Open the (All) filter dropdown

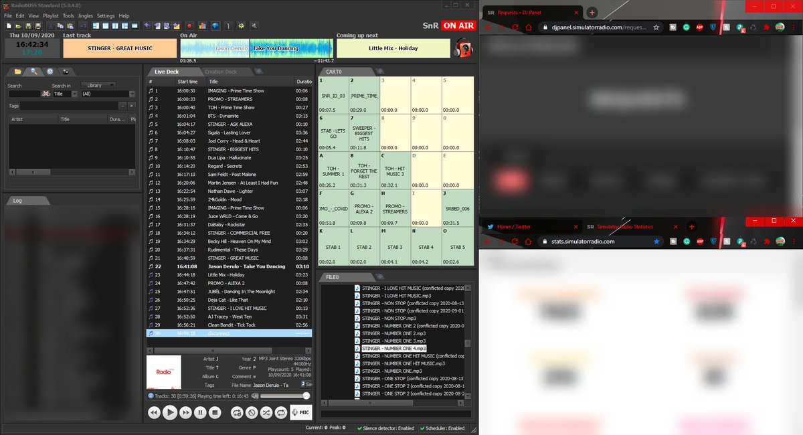tap(108, 94)
